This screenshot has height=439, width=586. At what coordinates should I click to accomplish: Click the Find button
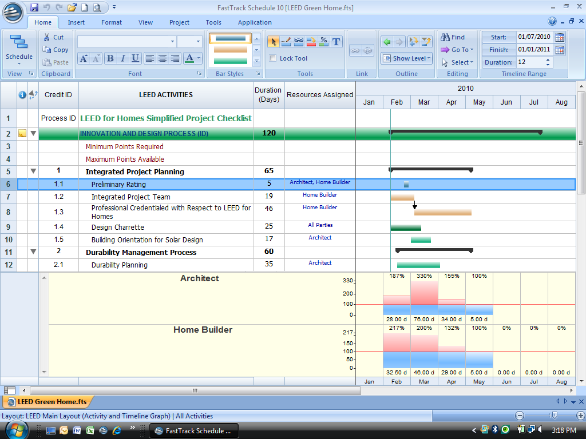pos(453,37)
